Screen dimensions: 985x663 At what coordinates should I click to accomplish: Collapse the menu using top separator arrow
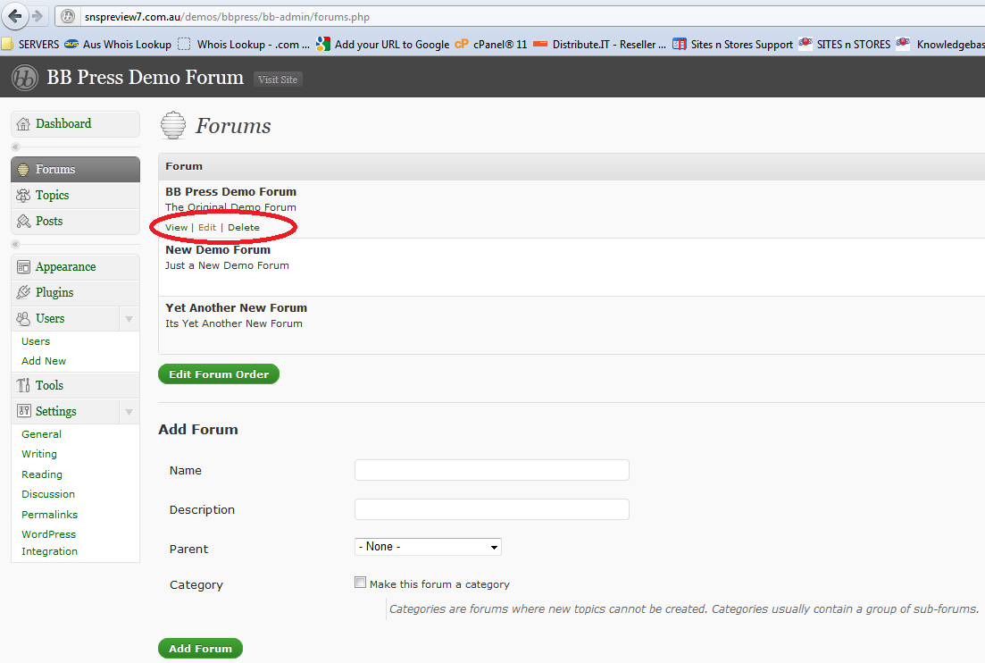[16, 147]
